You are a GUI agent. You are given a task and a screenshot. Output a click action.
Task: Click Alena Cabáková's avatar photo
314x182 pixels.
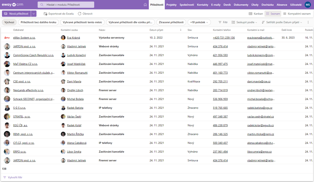(x=63, y=143)
